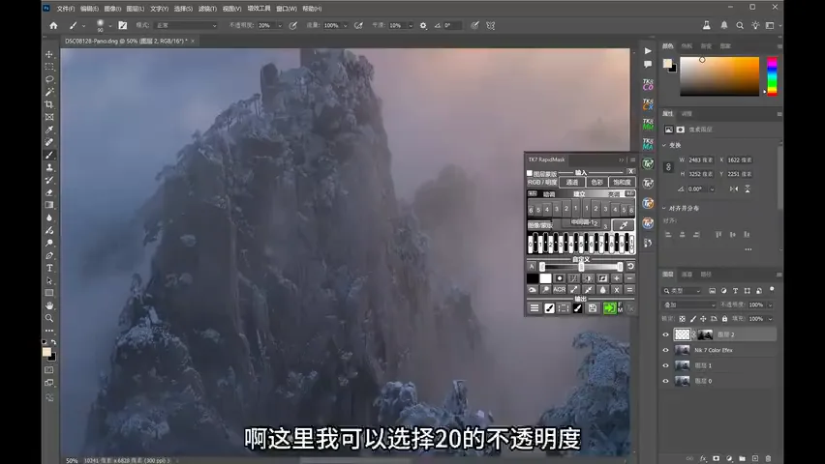Click the rotation angle input field
825x464 pixels.
tap(699, 189)
